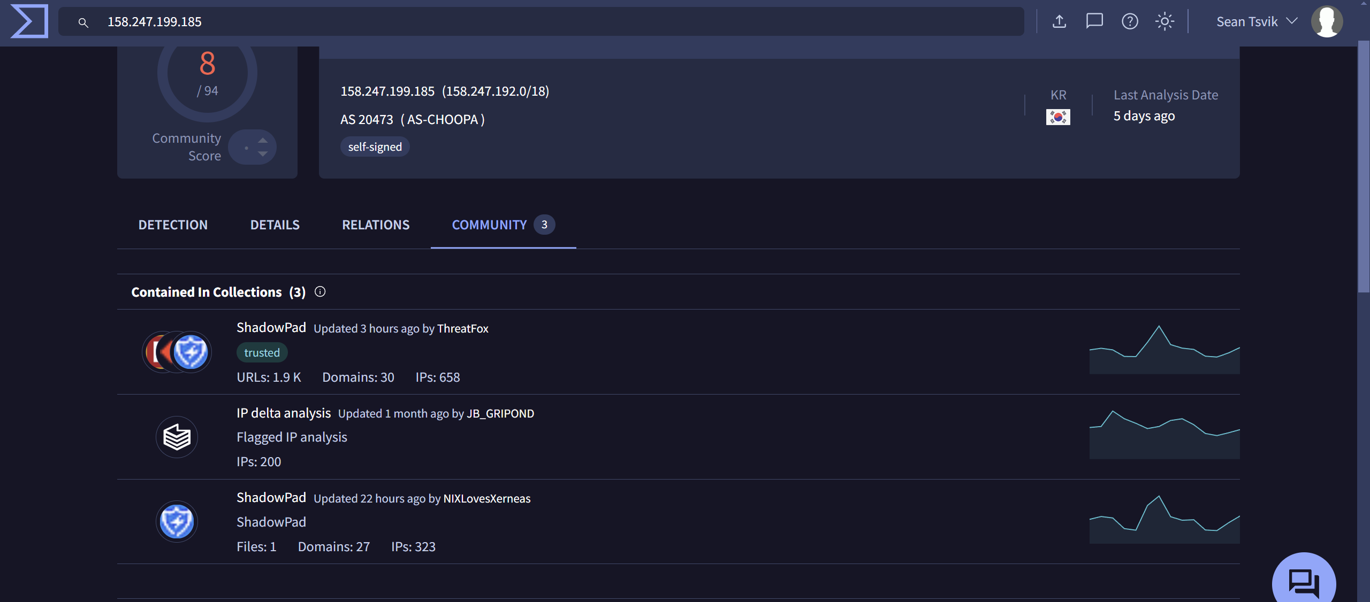Click the ShadowPad ThreatFox activity sparkline

pyautogui.click(x=1164, y=349)
